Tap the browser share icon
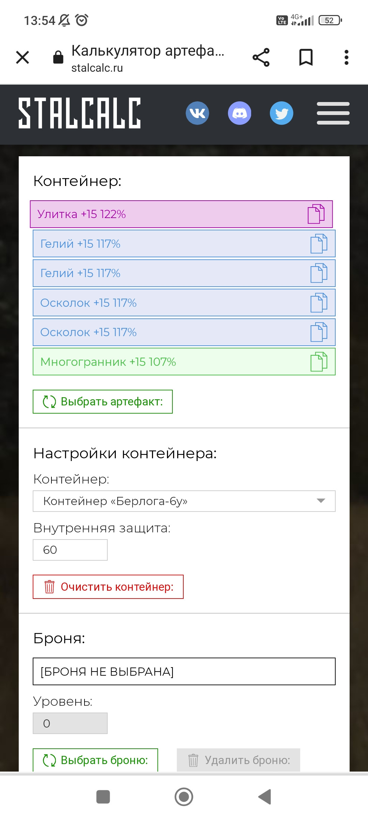 261,57
